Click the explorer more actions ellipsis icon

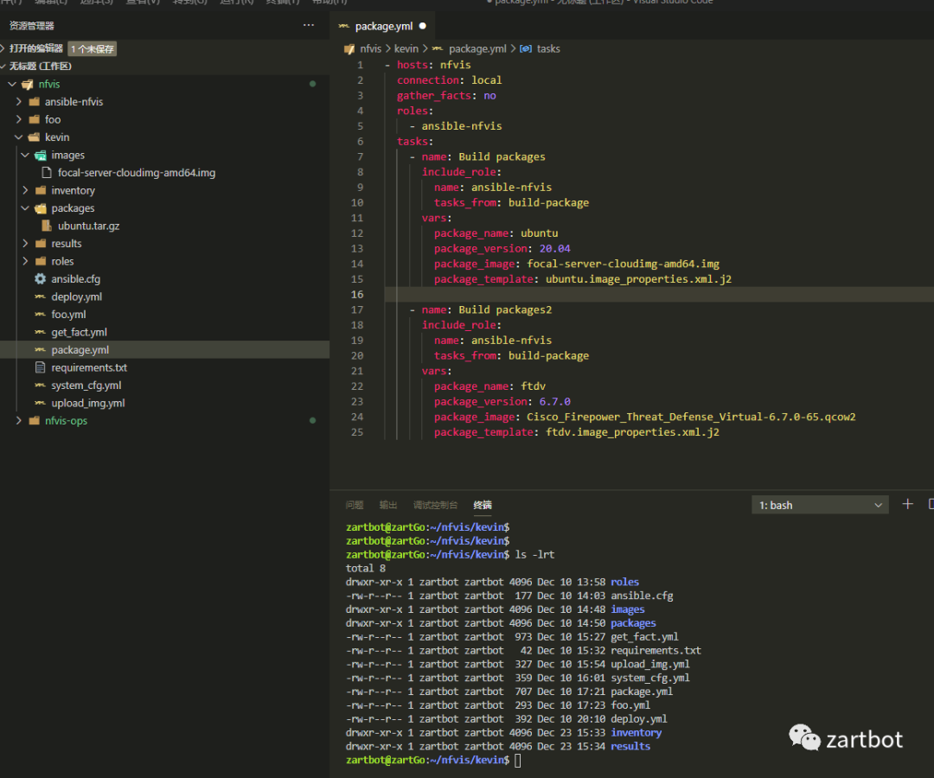point(309,26)
